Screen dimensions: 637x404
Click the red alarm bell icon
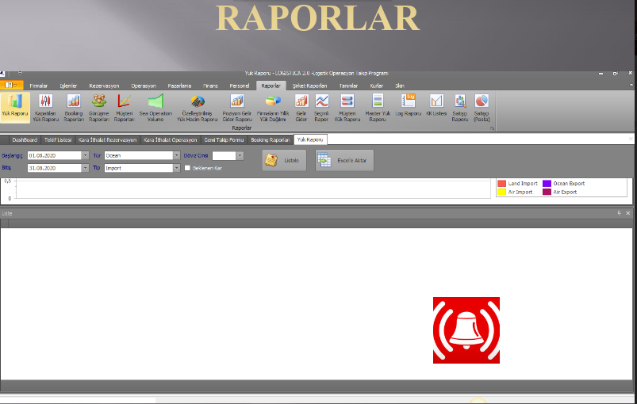[466, 330]
